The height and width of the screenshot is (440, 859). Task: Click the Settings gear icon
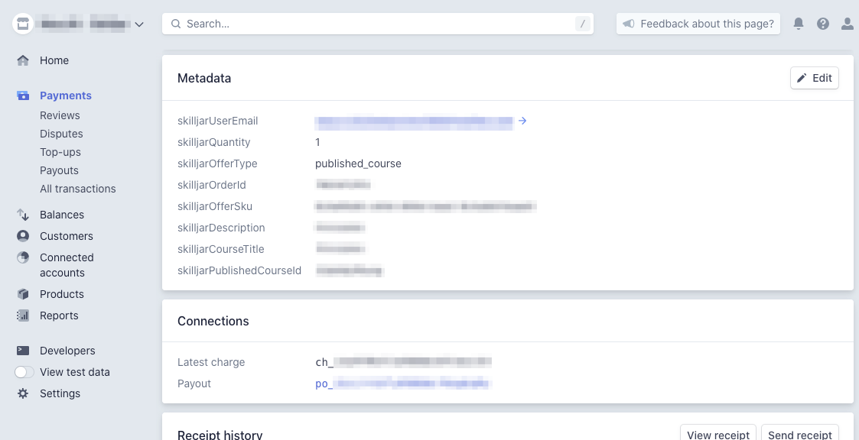(x=23, y=393)
